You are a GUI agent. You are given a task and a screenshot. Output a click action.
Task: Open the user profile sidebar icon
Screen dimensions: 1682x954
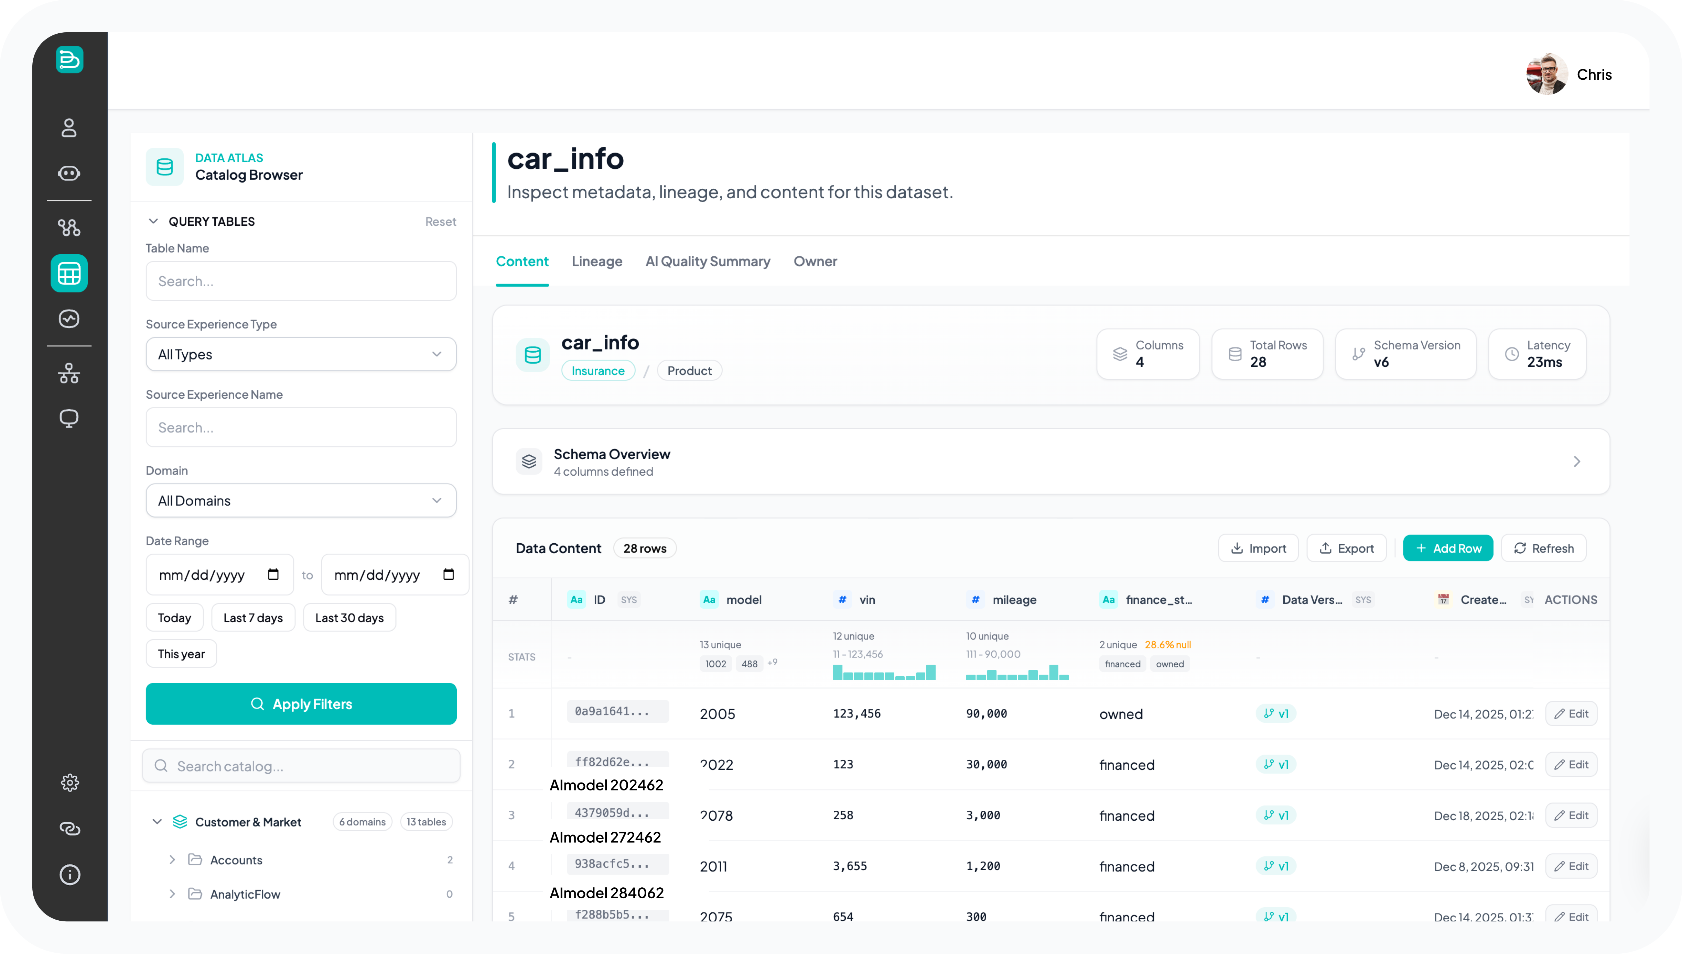point(69,127)
